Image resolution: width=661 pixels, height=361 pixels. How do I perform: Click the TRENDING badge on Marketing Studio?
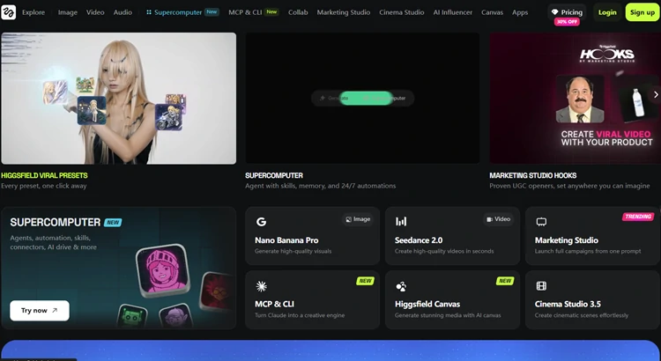(638, 217)
